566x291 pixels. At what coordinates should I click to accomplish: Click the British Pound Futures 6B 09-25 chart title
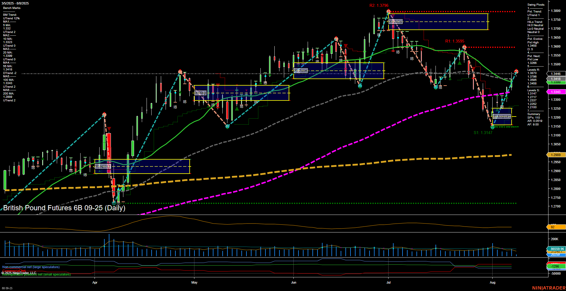click(x=64, y=208)
